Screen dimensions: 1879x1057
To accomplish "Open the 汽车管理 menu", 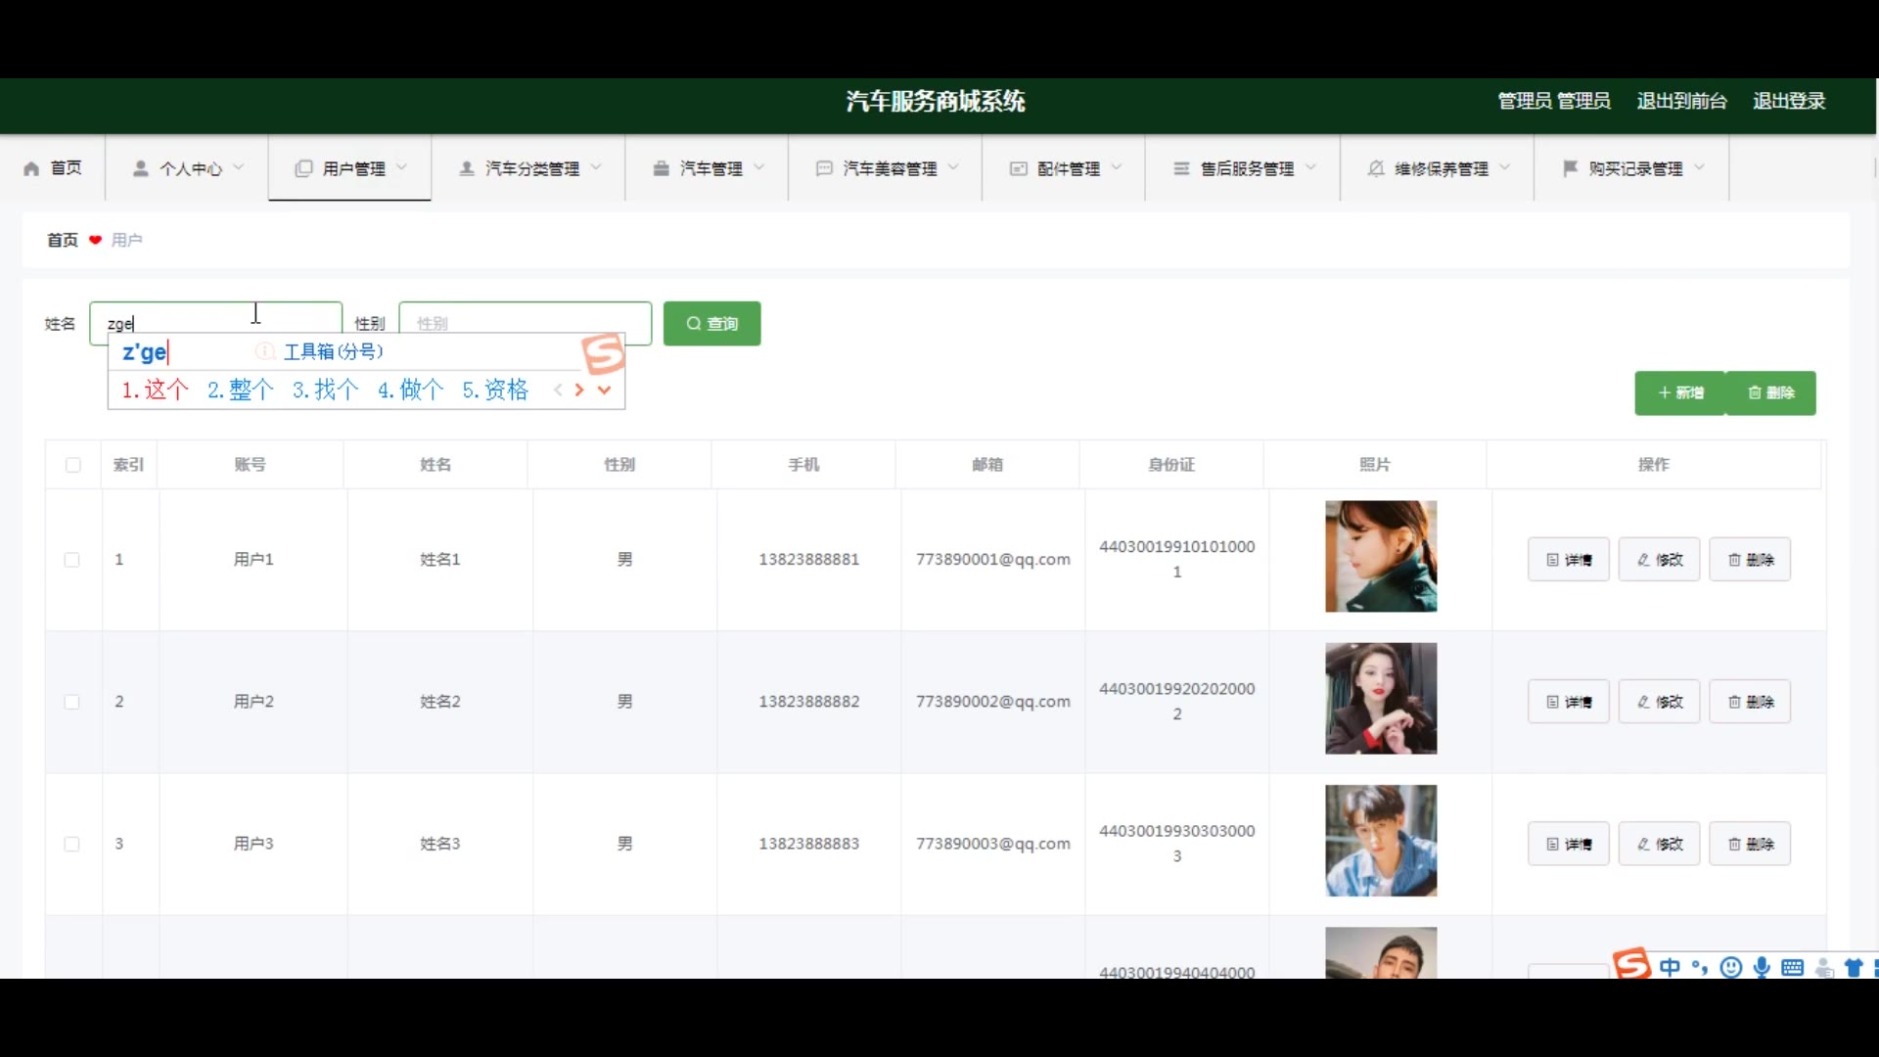I will point(709,168).
